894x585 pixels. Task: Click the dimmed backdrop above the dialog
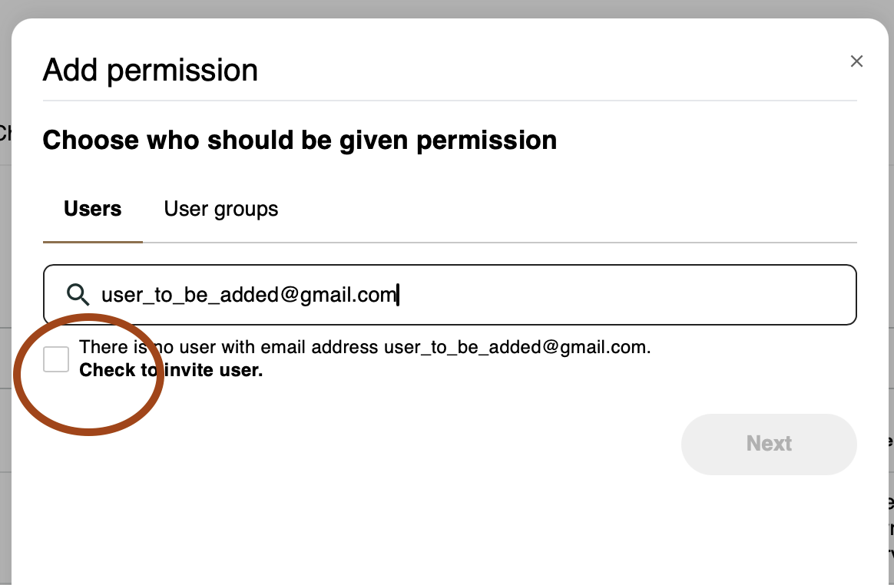(445, 8)
